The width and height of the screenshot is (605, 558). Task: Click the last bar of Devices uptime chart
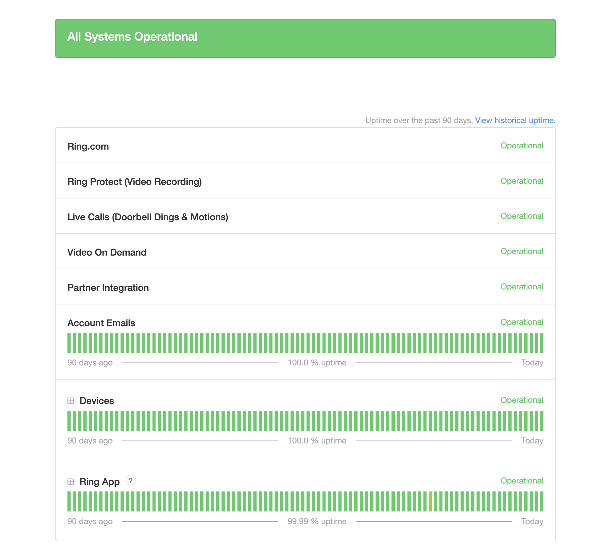click(542, 420)
